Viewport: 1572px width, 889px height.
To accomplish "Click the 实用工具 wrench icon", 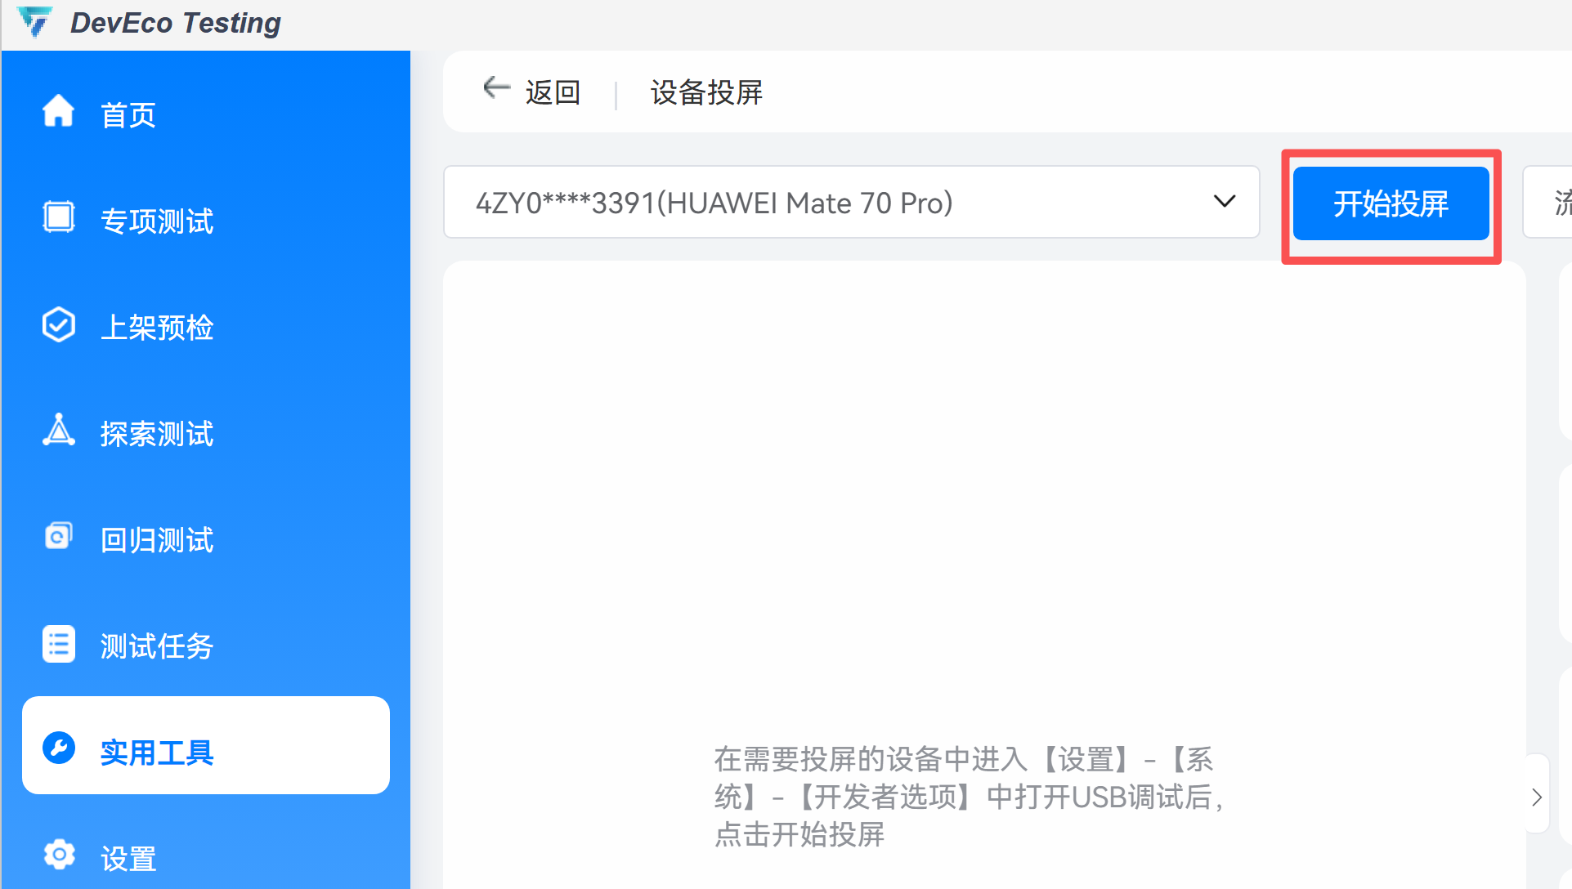I will [58, 748].
